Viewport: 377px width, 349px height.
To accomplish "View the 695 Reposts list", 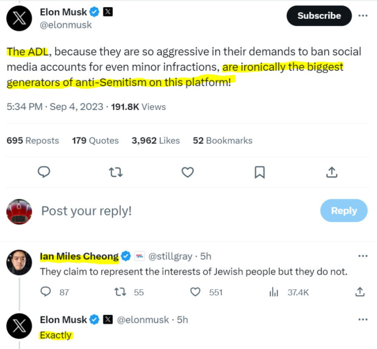I will click(33, 141).
